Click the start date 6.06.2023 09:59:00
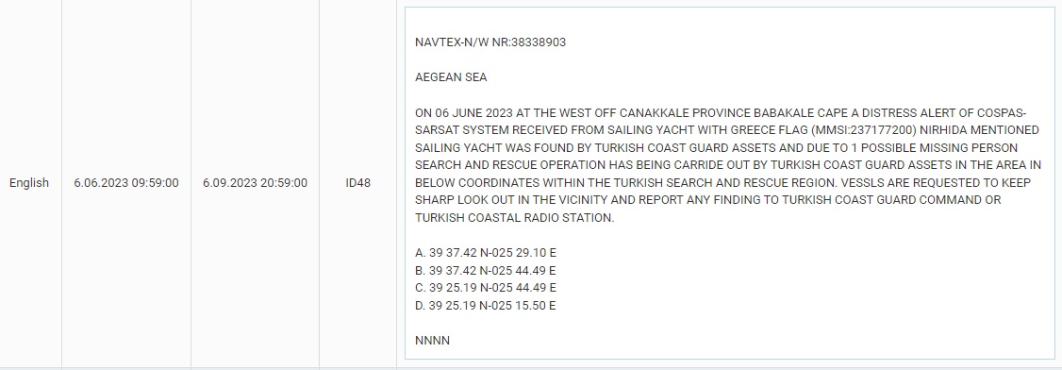1062x370 pixels. click(126, 183)
